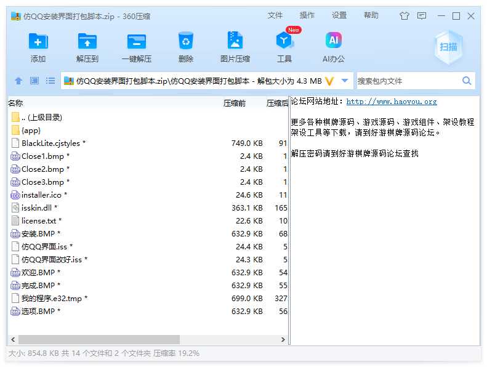487x367 pixels.
Task: Open the 设置 menu
Action: [x=339, y=15]
